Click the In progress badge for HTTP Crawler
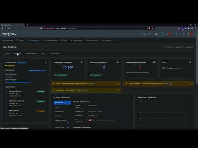 pyautogui.click(x=41, y=111)
